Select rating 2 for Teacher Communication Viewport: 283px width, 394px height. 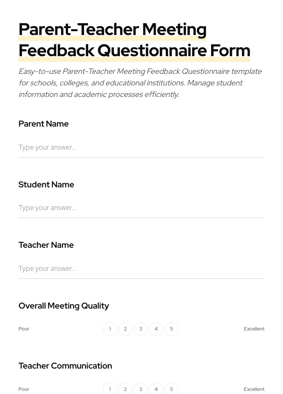click(x=125, y=389)
